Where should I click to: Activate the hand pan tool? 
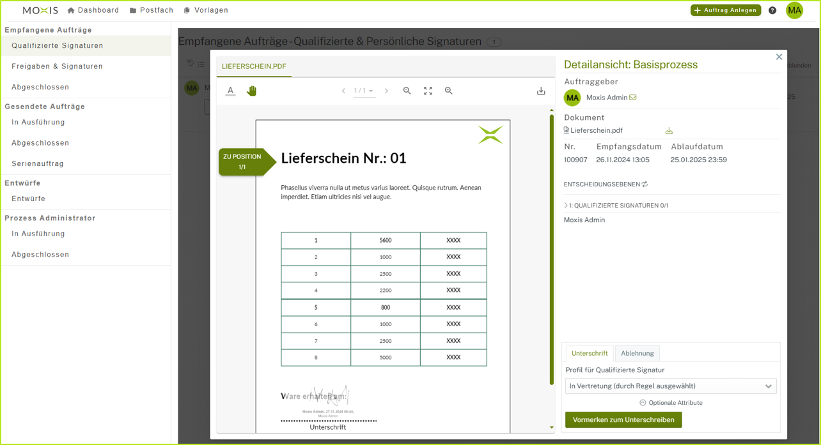(251, 91)
